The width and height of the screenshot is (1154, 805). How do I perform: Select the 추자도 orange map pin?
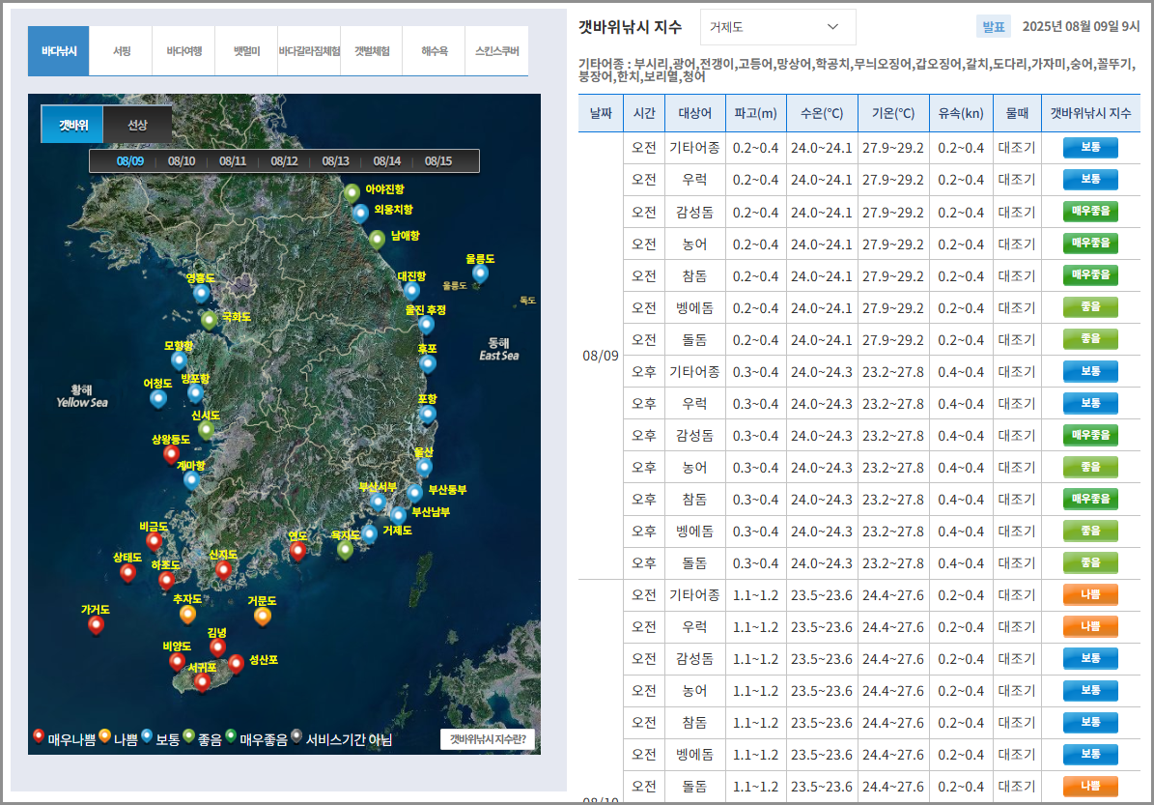[187, 613]
